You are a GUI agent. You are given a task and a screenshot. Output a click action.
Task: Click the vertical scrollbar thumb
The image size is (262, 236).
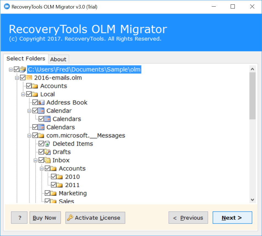[252, 96]
